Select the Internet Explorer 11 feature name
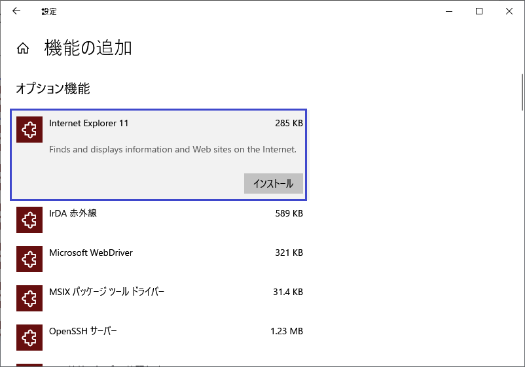The width and height of the screenshot is (525, 367). coord(89,124)
